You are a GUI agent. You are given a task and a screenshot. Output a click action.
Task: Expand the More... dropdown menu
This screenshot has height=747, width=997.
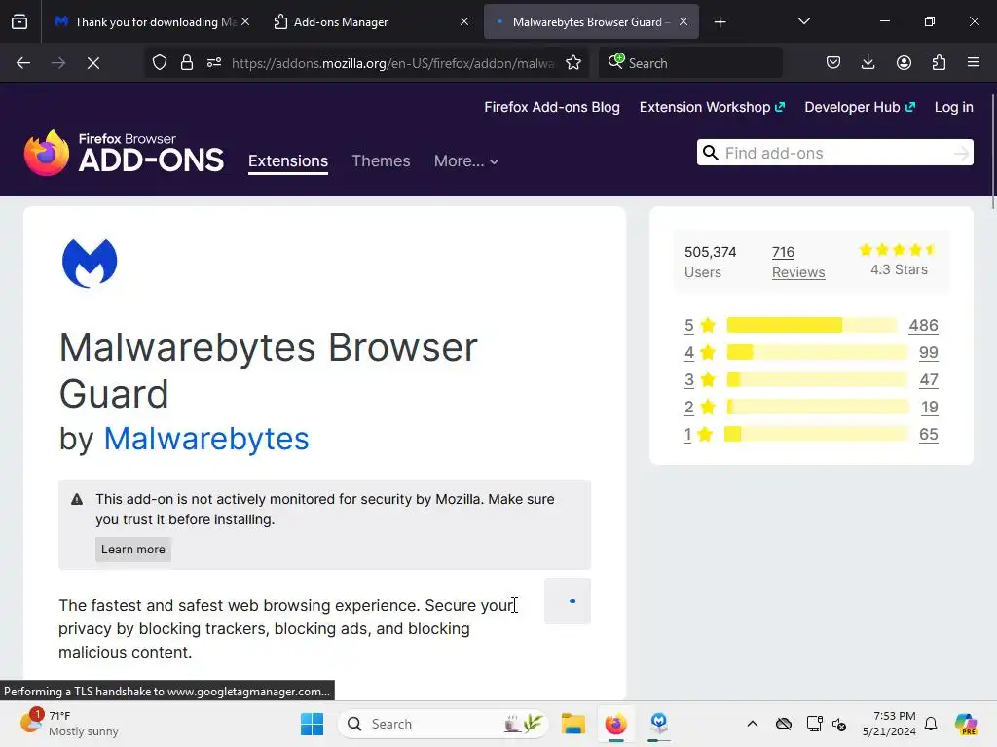tap(466, 160)
